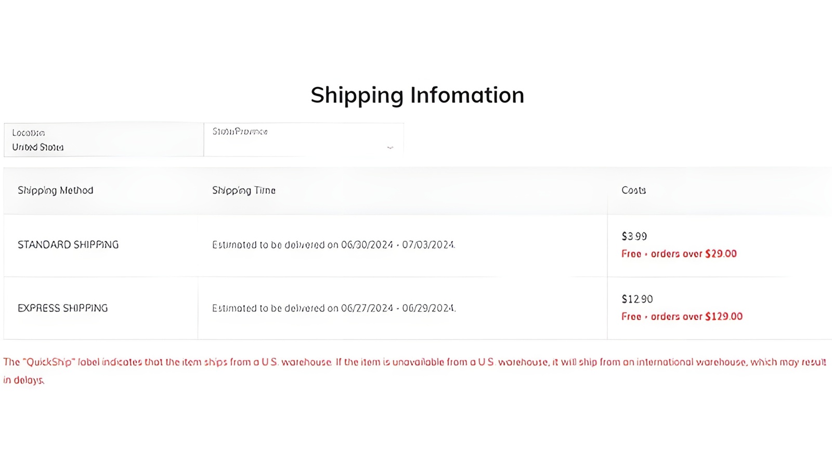Viewport: 832px width, 468px height.
Task: Click the Shipping Infomation page title
Action: [x=417, y=95]
